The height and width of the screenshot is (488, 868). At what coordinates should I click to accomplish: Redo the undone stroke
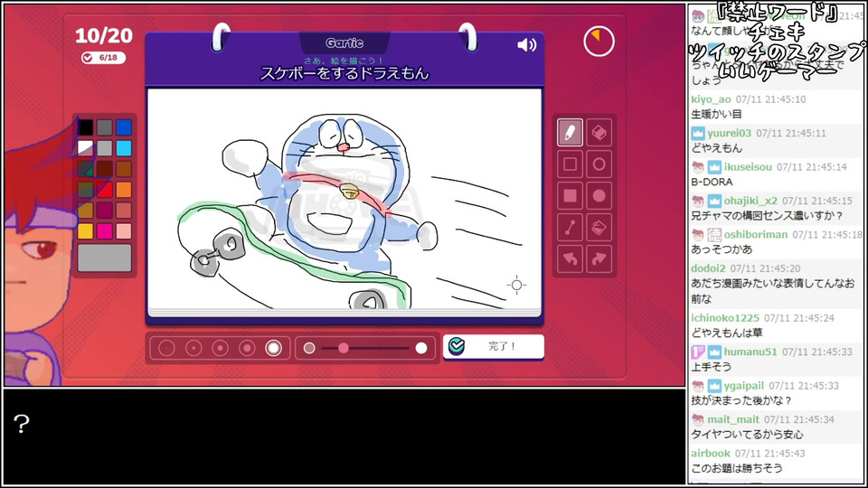click(599, 259)
